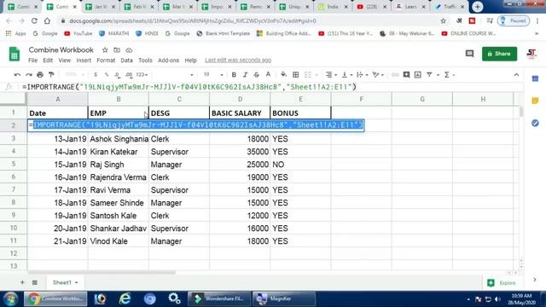Viewport: 546px width, 307px height.
Task: Open Windows Start menu
Action: click(10, 299)
